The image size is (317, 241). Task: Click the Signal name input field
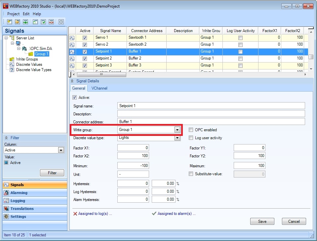pos(211,106)
